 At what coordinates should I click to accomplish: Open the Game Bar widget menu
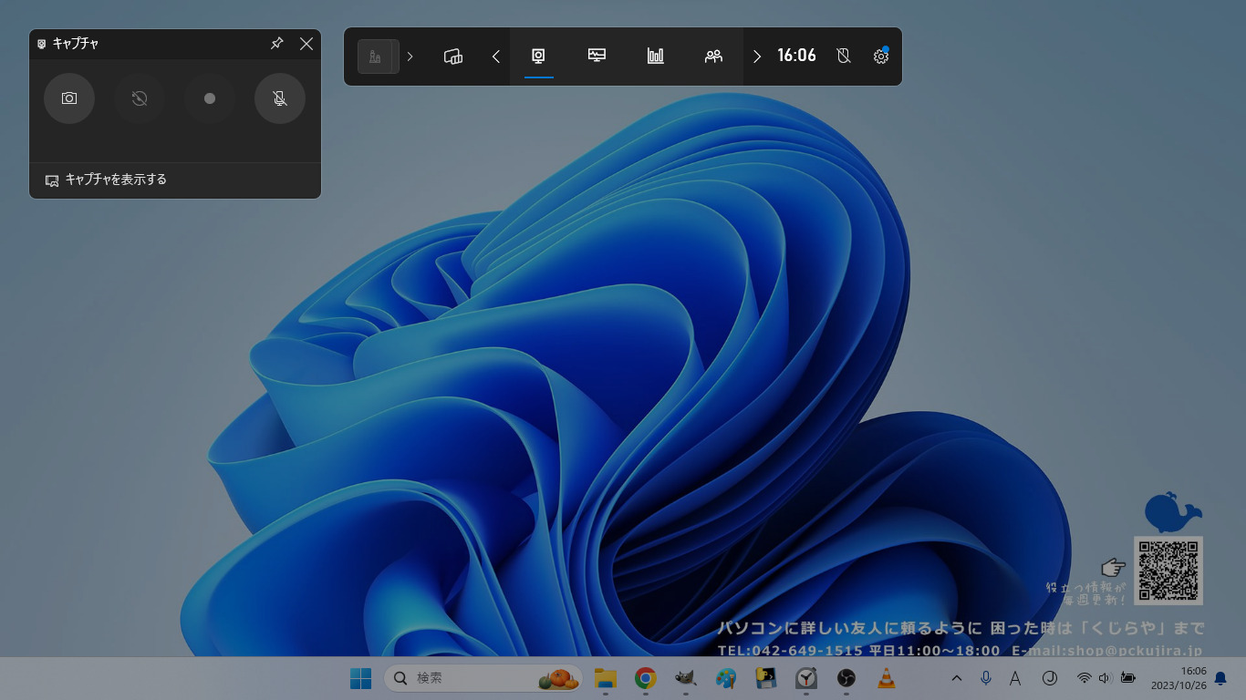[453, 57]
